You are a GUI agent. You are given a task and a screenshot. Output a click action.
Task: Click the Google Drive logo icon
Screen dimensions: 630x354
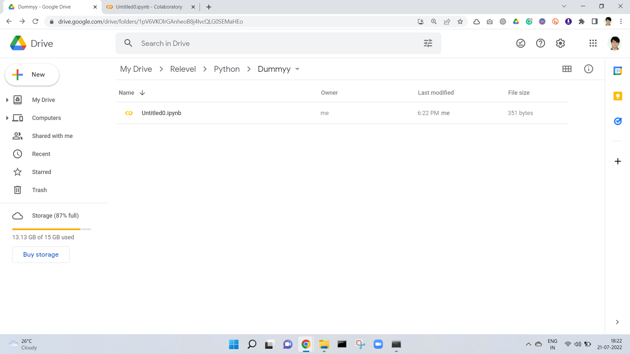pyautogui.click(x=18, y=43)
